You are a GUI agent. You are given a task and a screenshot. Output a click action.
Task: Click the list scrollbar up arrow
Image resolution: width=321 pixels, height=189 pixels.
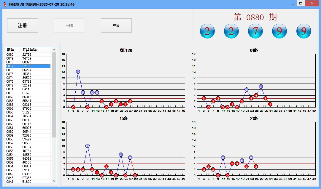54,50
